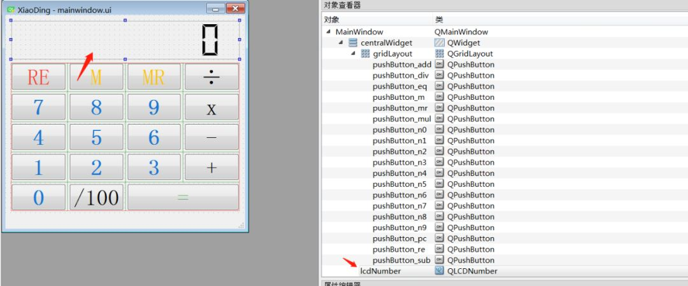This screenshot has height=286, width=688.
Task: Click the pushButton_n5 class icon
Action: (439, 184)
